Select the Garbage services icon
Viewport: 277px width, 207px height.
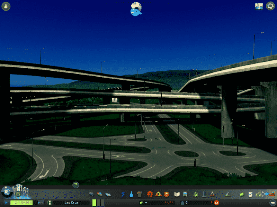point(140,195)
